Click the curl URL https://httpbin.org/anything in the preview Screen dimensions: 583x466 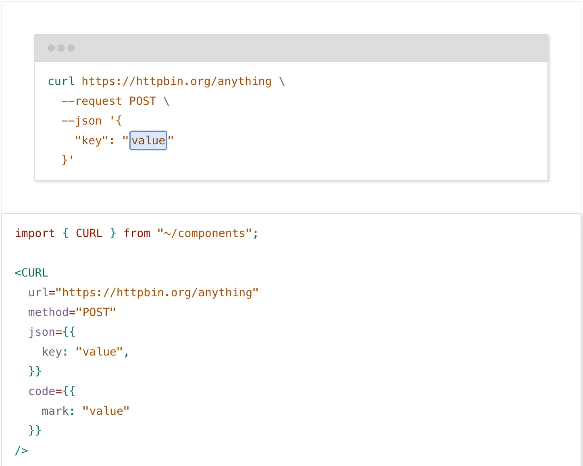pos(177,81)
